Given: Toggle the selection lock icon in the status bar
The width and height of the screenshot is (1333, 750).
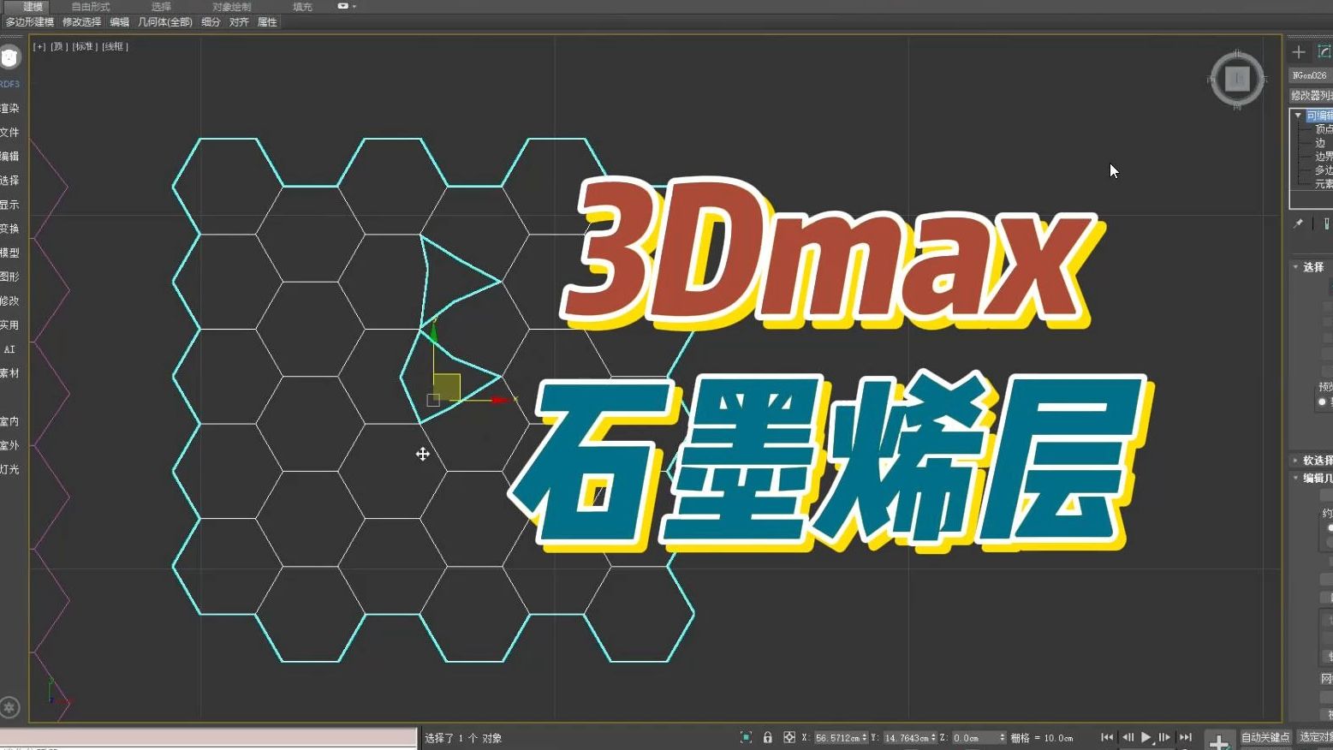Looking at the screenshot, I should pos(768,736).
